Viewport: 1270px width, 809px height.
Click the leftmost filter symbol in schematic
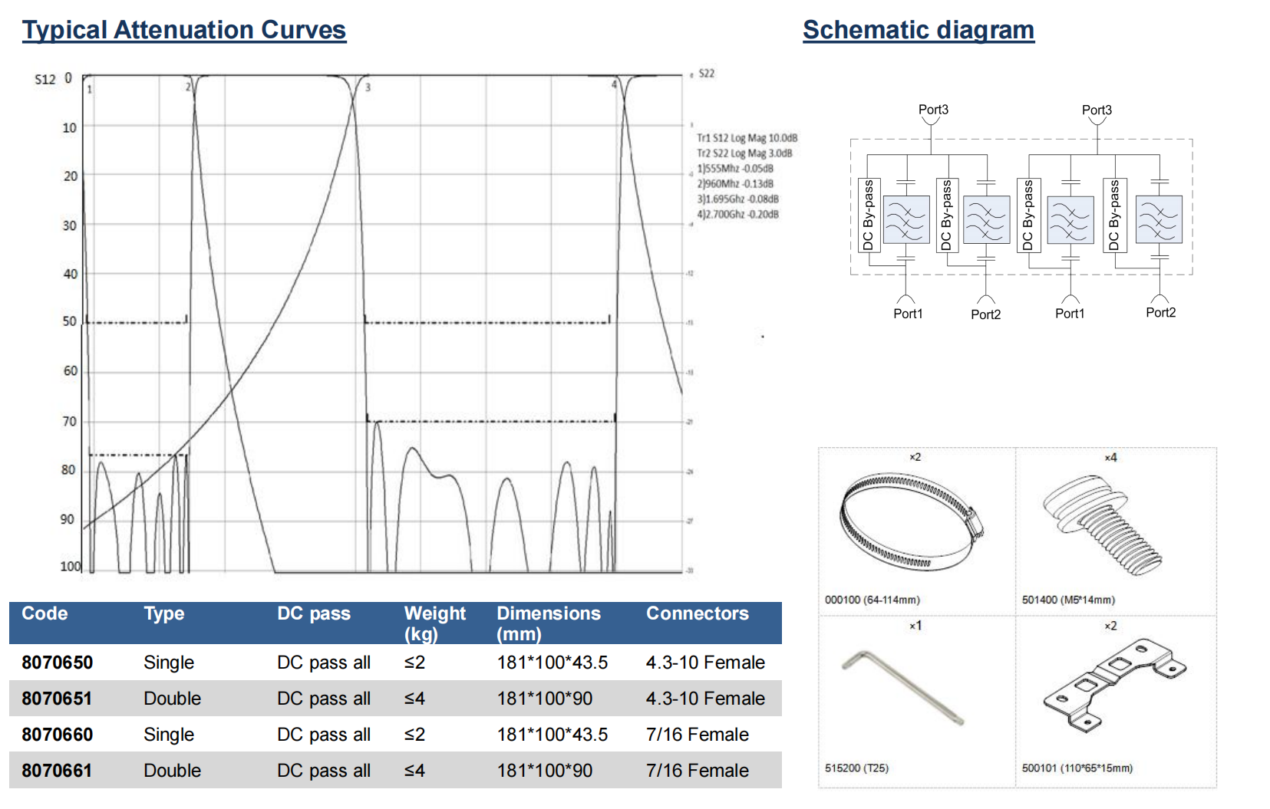click(906, 220)
